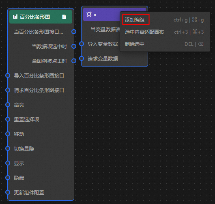Screen dimensions: 215x204
Task: Click the 当数据项选中时 output port
Action: click(74, 46)
